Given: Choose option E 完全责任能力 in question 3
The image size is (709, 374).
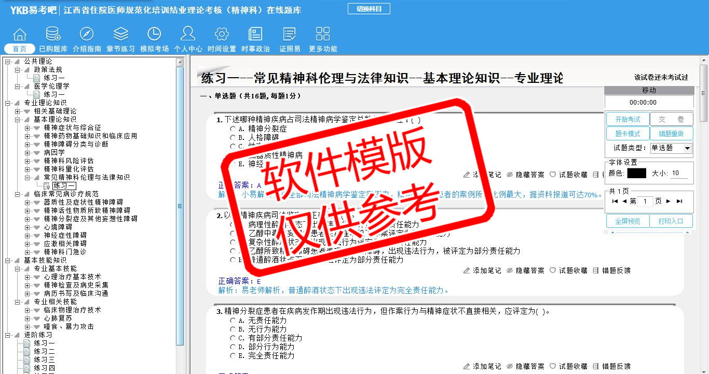Looking at the screenshot, I should [x=233, y=356].
